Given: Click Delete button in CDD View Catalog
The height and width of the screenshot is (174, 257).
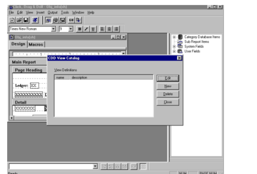Looking at the screenshot, I should point(168,94).
